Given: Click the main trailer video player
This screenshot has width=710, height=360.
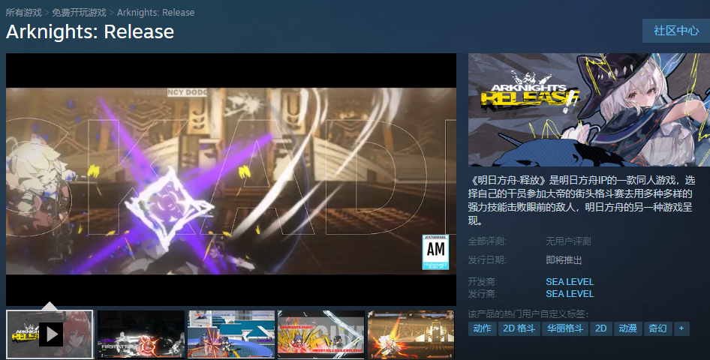Looking at the screenshot, I should pyautogui.click(x=231, y=179).
